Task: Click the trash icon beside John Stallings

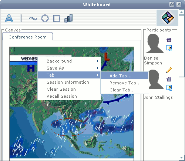Action: click(x=169, y=79)
